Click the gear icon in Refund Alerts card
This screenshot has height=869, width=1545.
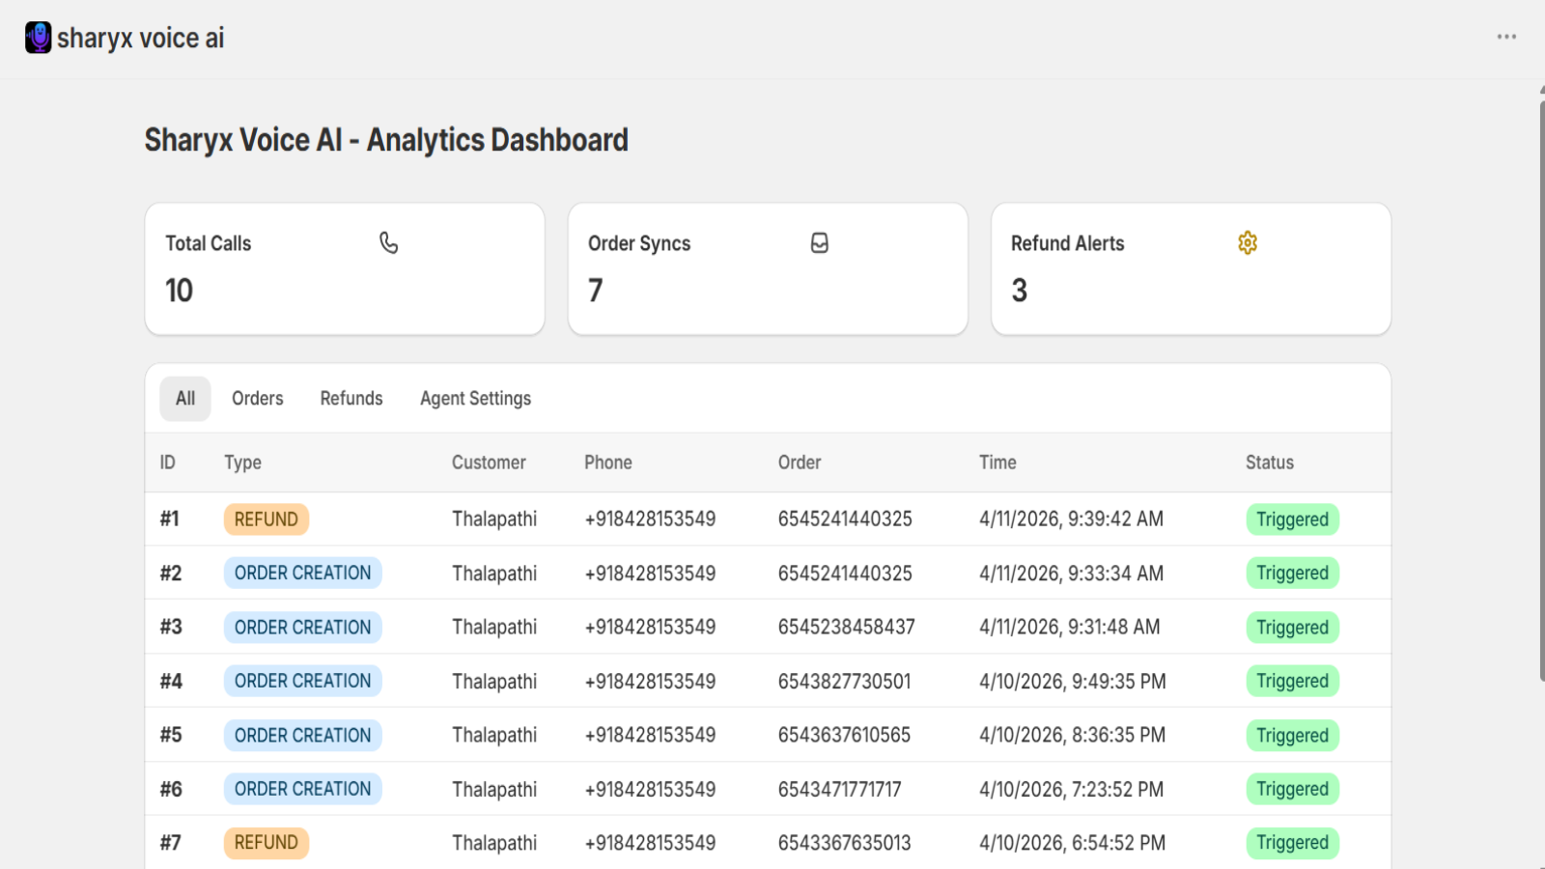[x=1248, y=243]
